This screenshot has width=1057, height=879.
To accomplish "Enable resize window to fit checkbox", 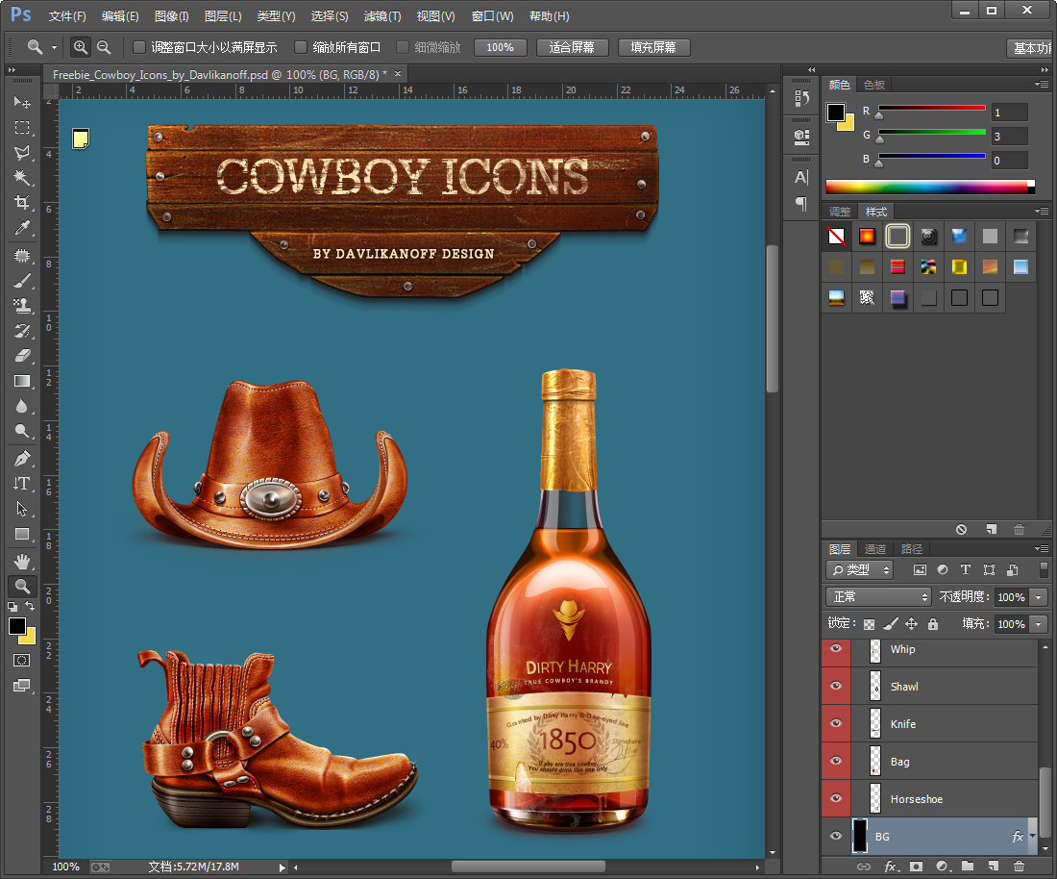I will pos(139,47).
